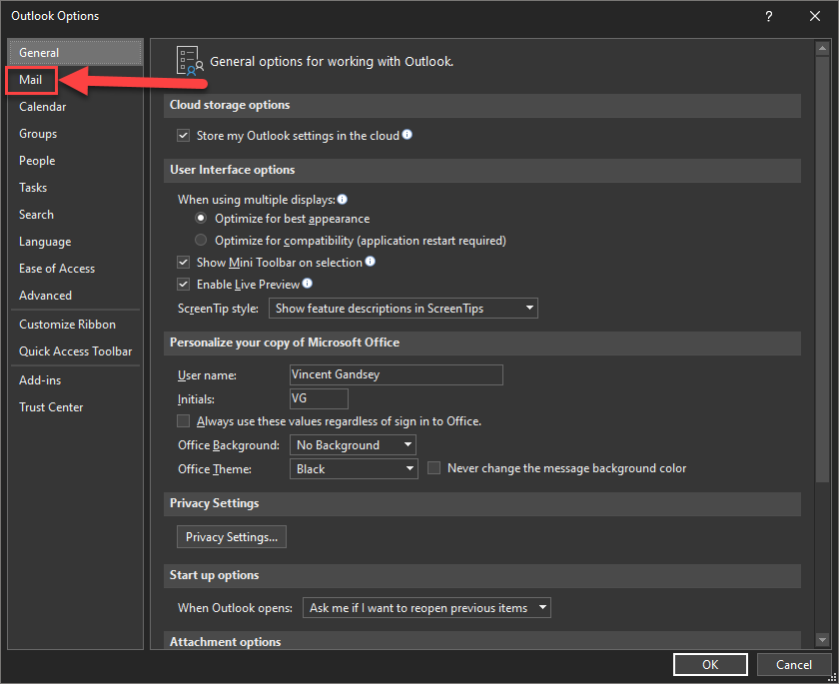Screen dimensions: 839x684
Task: Open the Advanced options category
Action: coord(76,296)
